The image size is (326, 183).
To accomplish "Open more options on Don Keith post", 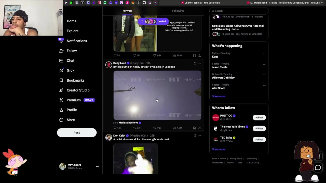I will [200, 136].
